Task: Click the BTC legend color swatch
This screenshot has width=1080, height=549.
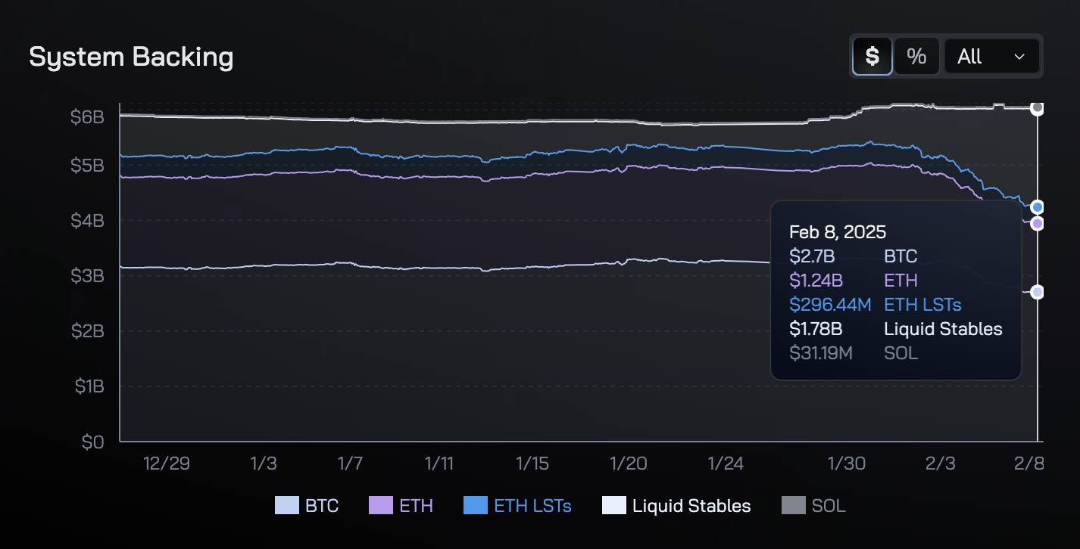Action: pyautogui.click(x=287, y=506)
